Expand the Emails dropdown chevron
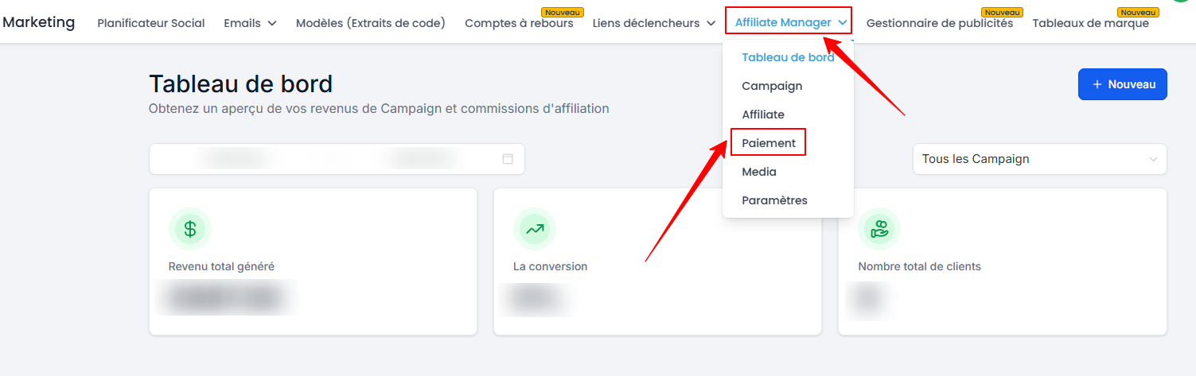The width and height of the screenshot is (1196, 376). tap(272, 24)
